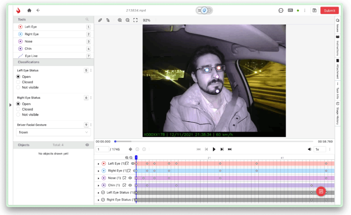Open the Instructions side tab
The width and height of the screenshot is (351, 215).
pyautogui.click(x=338, y=46)
